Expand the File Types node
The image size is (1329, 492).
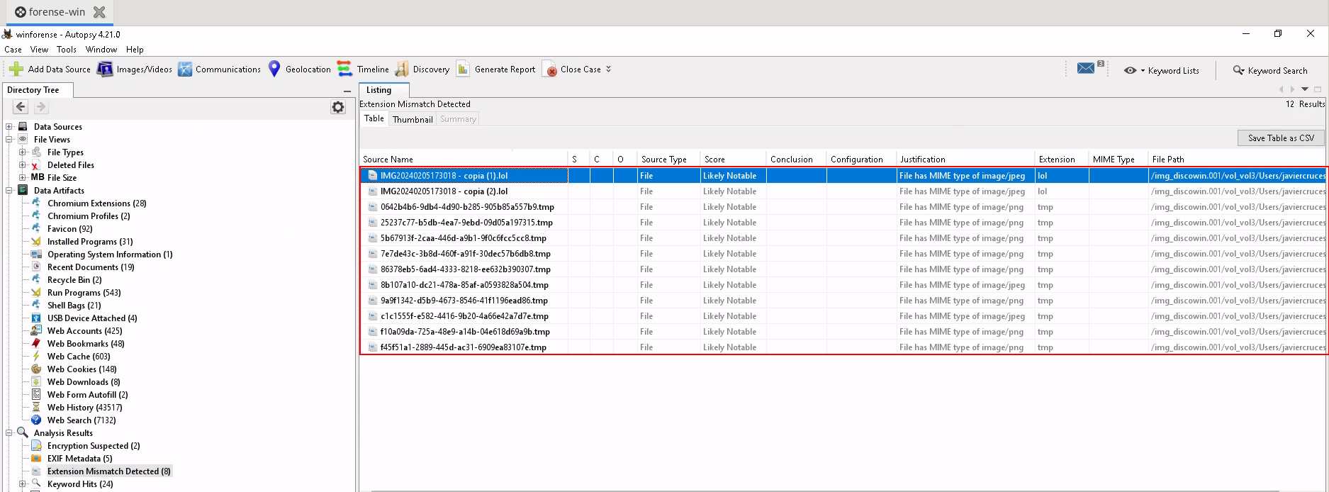[x=23, y=152]
